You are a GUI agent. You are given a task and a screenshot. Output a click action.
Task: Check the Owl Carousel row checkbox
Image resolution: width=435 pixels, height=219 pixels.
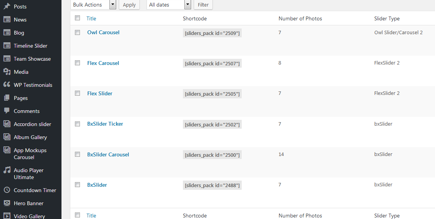coord(78,32)
